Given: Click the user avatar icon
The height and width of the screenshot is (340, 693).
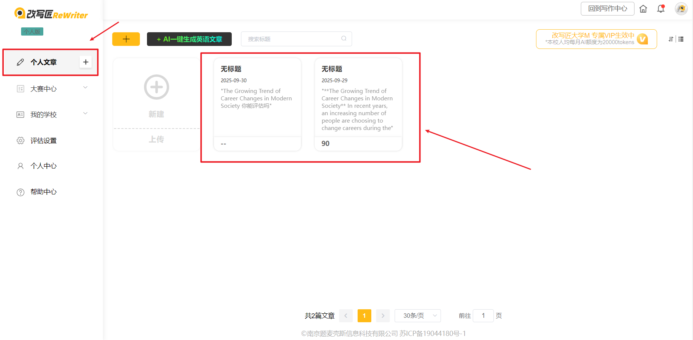Looking at the screenshot, I should [x=681, y=9].
